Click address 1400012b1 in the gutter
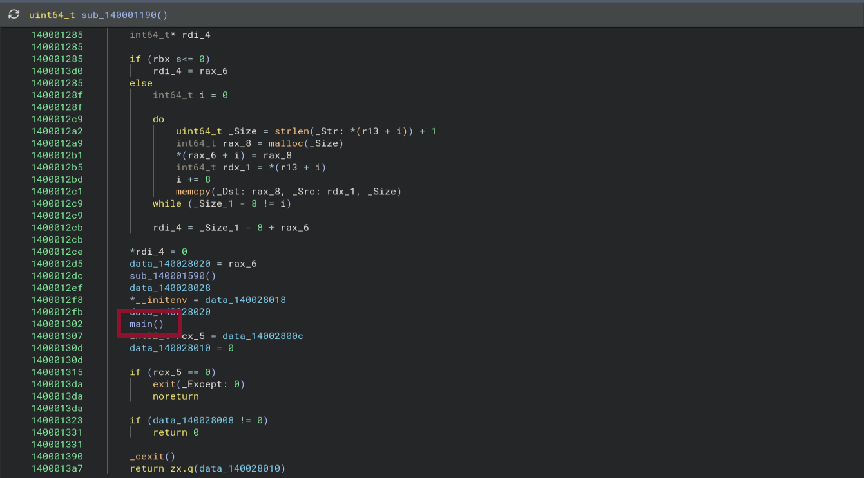The height and width of the screenshot is (478, 864). click(x=57, y=156)
